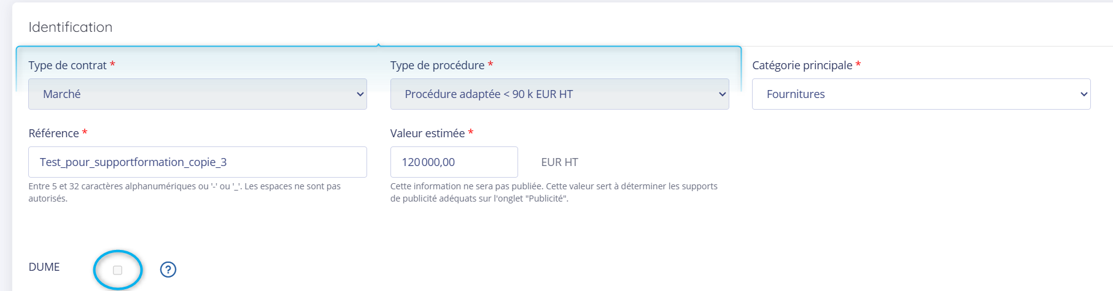Click the EUR HT currency unit text
1113x291 pixels.
pyautogui.click(x=559, y=162)
